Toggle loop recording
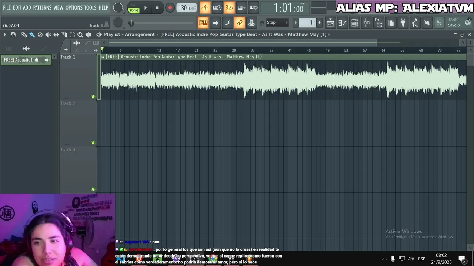The width and height of the screenshot is (474, 266). [x=254, y=8]
